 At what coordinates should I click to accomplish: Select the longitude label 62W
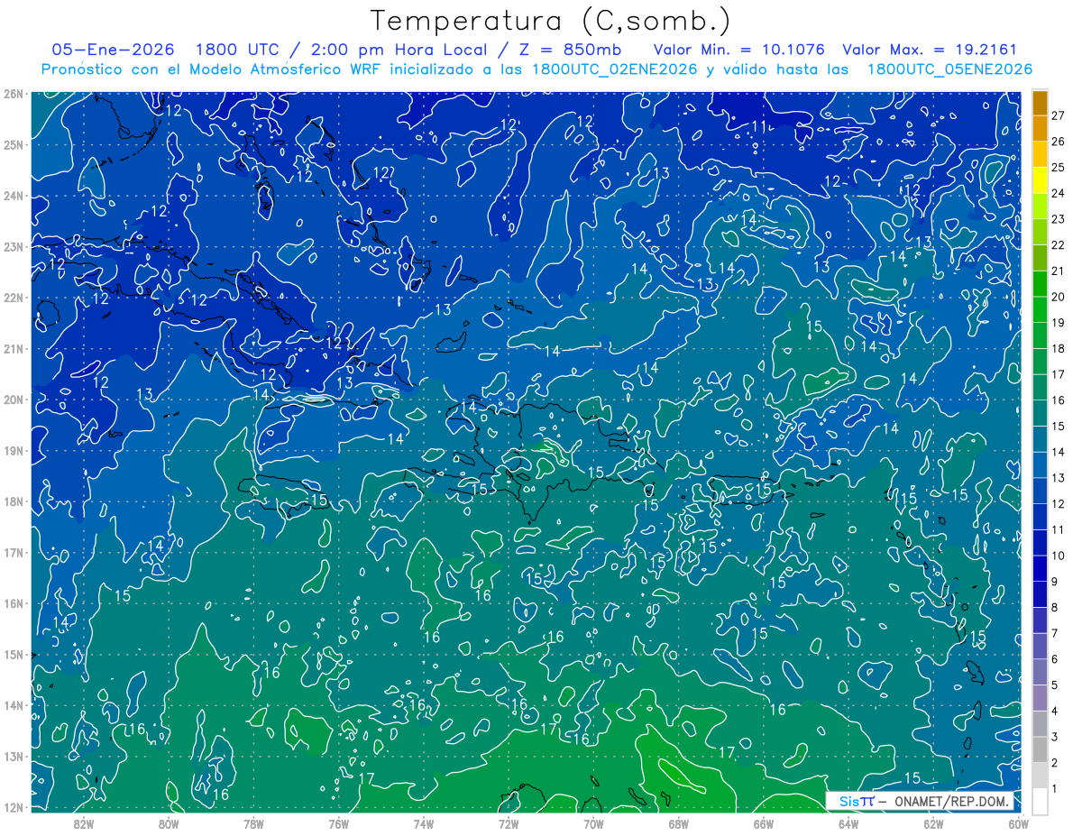tap(933, 823)
